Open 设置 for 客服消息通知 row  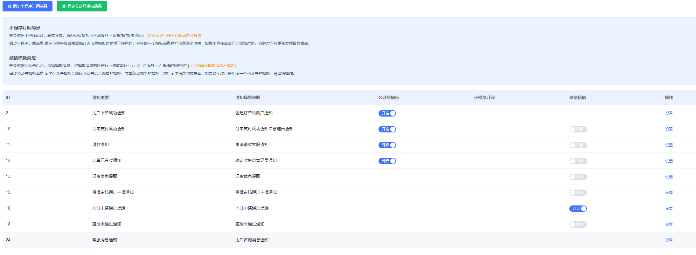(669, 240)
